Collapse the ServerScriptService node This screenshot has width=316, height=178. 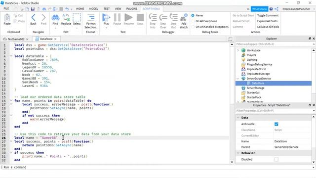tap(238, 79)
